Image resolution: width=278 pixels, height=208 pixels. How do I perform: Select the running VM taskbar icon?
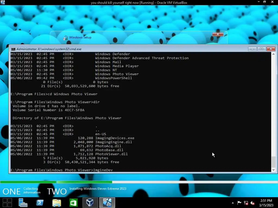[x=107, y=203]
